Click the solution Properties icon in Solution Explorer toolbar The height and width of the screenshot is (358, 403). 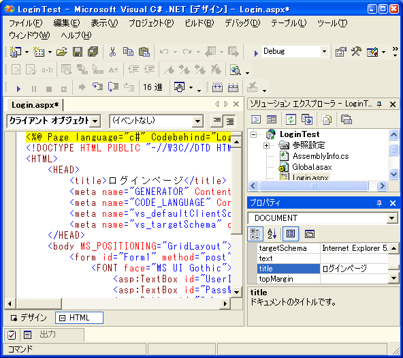(x=346, y=119)
